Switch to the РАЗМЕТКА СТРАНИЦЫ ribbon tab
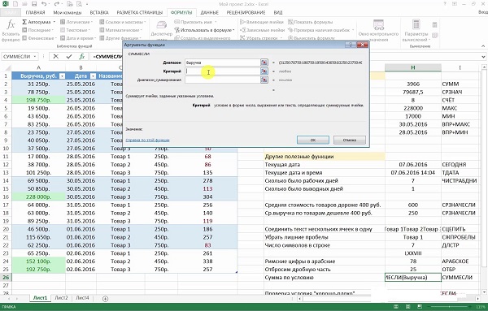The height and width of the screenshot is (311, 488). click(x=139, y=13)
